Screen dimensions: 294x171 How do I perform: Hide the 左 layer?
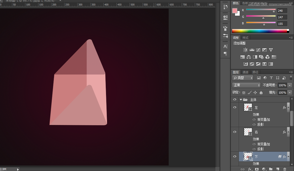tap(234, 107)
